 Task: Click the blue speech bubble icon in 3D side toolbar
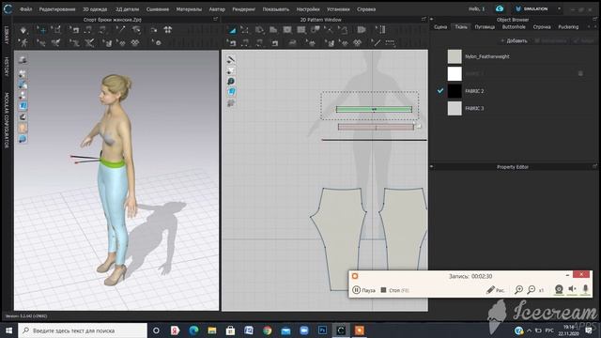coord(23,139)
